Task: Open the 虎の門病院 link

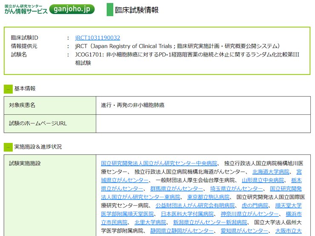Action: [255, 205]
